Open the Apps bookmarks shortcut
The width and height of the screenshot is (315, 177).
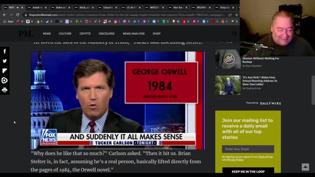coord(8,21)
